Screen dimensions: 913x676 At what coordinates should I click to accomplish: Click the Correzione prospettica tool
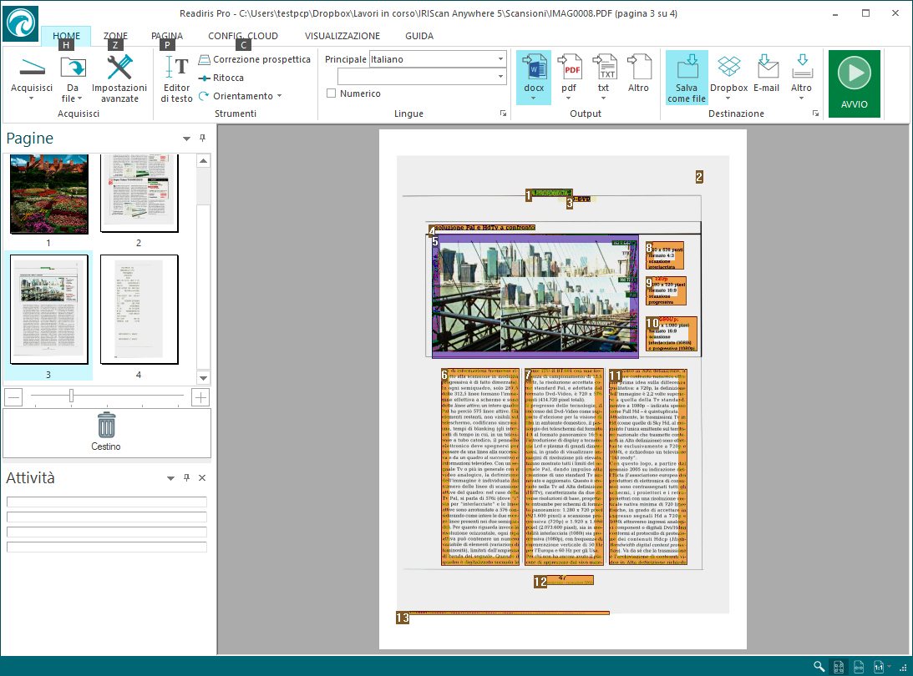pos(254,59)
